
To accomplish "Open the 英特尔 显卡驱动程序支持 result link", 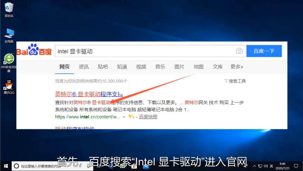I will (x=88, y=94).
